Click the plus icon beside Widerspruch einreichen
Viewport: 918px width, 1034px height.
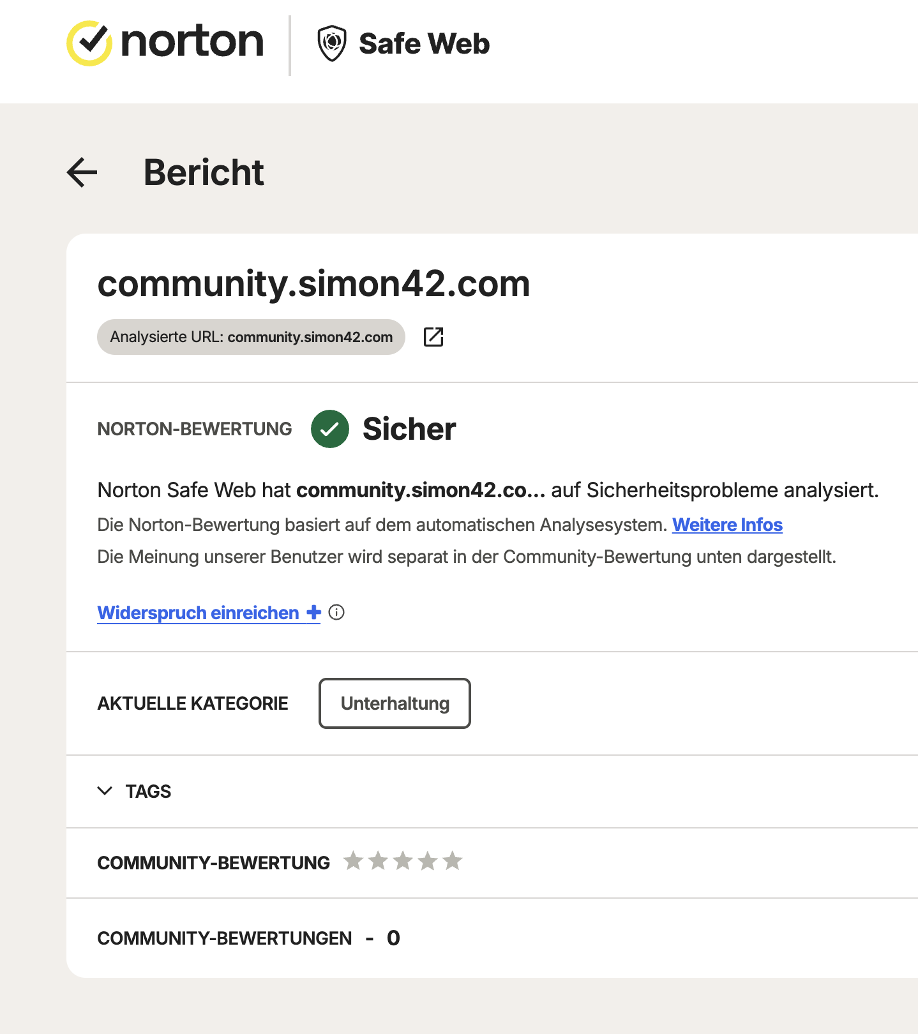click(313, 613)
